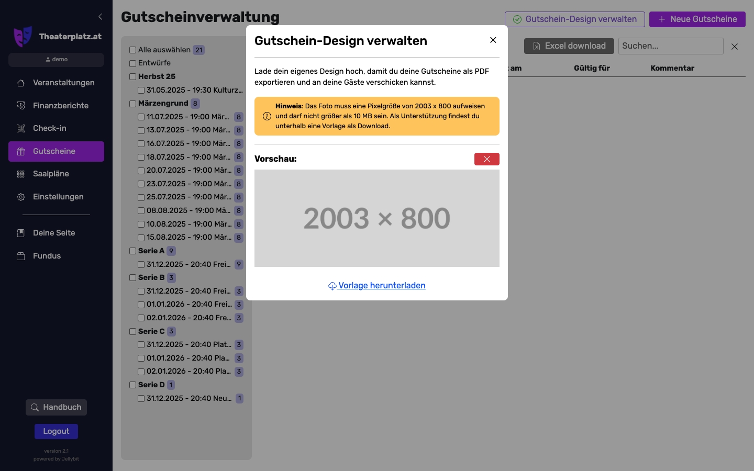754x471 pixels.
Task: Open the Handbuch with the magnifier icon
Action: point(35,407)
